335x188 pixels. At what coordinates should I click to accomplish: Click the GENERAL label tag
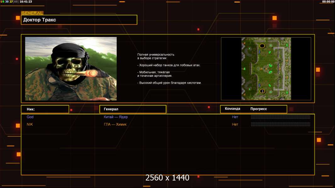click(32, 13)
